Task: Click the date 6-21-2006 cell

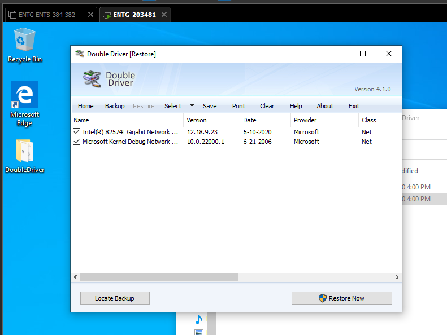Action: 257,142
